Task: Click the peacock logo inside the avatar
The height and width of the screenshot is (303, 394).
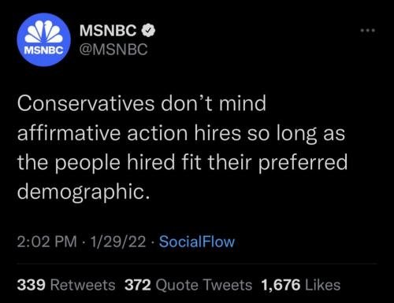Action: (44, 31)
